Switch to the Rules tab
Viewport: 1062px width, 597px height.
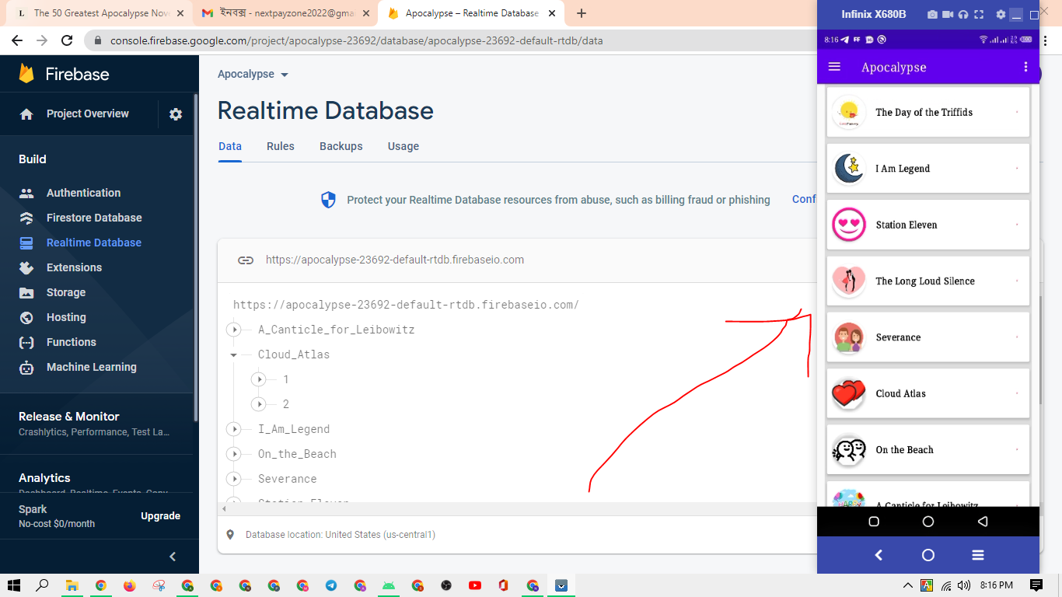[x=281, y=146]
